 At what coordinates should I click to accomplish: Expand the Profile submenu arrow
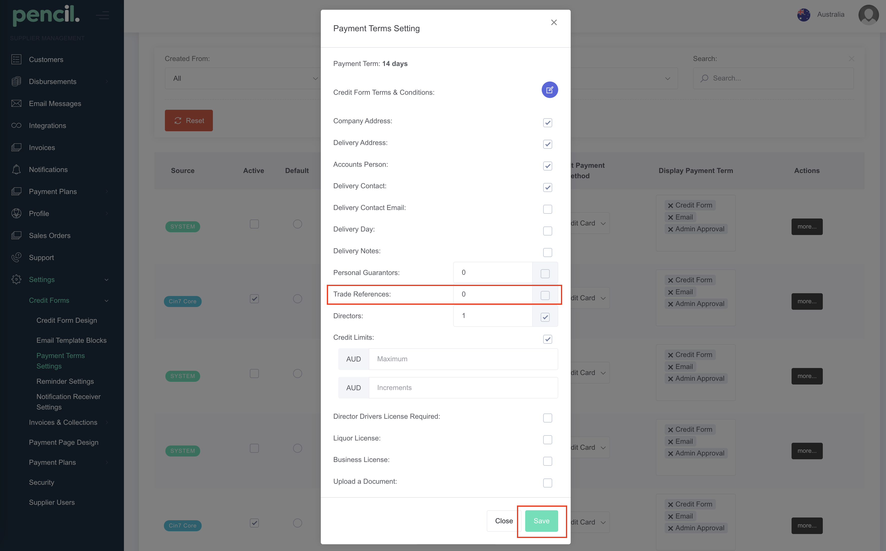click(x=107, y=213)
